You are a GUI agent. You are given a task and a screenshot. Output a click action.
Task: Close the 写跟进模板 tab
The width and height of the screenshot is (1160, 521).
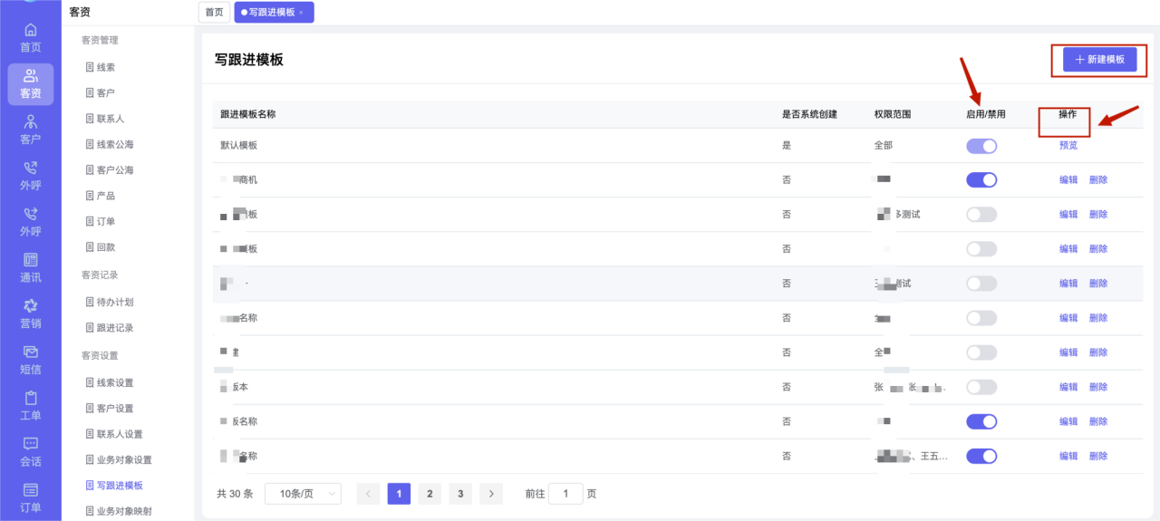point(301,13)
